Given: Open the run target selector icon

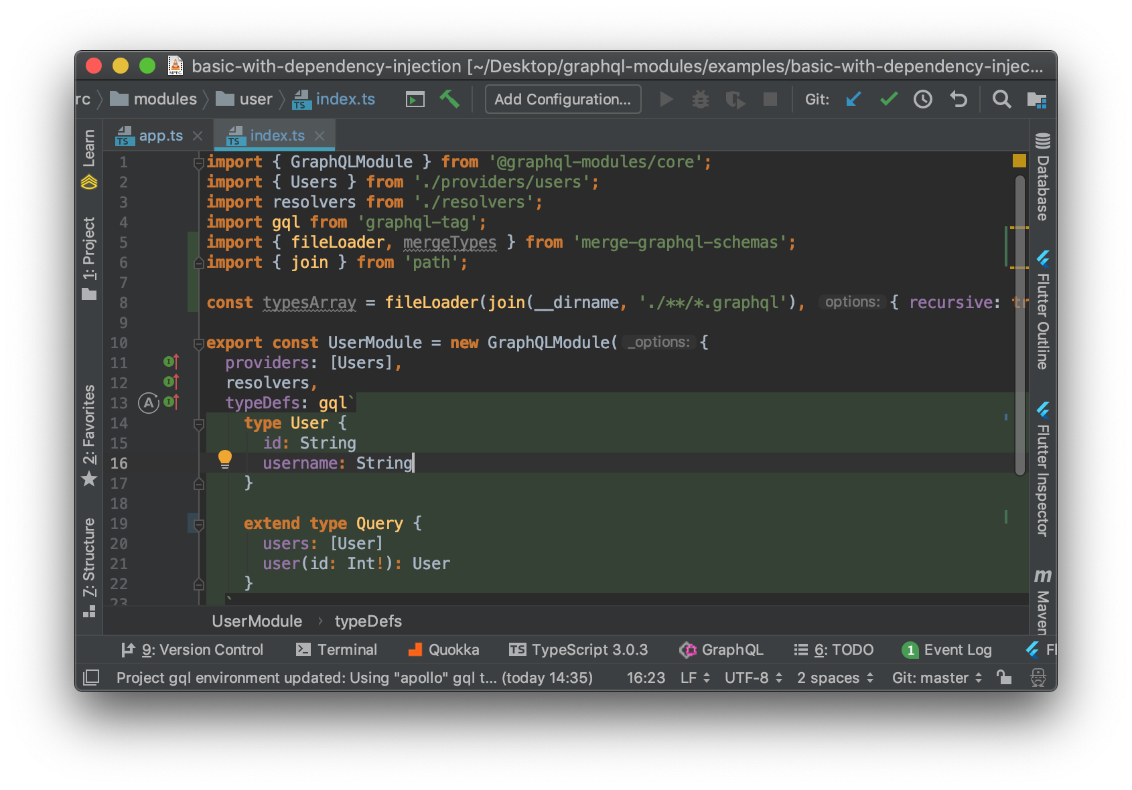Looking at the screenshot, I should pos(415,100).
